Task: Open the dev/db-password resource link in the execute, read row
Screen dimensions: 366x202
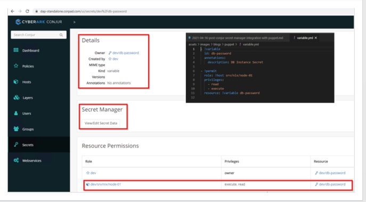Action: pyautogui.click(x=332, y=184)
